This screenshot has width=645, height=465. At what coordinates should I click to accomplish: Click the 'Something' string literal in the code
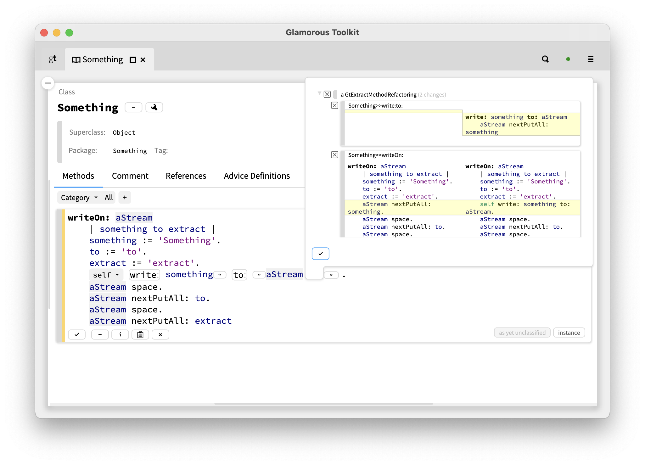click(187, 240)
